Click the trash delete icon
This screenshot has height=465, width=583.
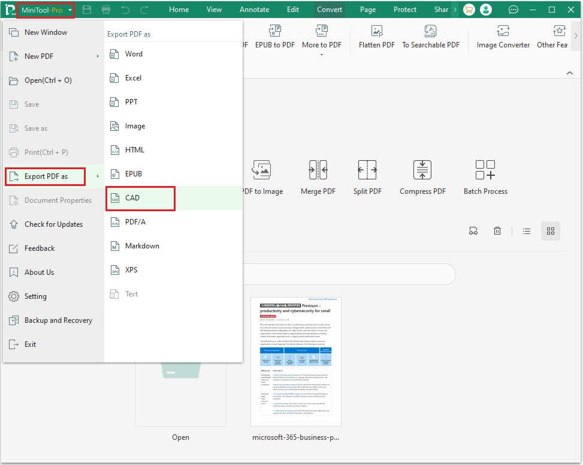point(497,231)
